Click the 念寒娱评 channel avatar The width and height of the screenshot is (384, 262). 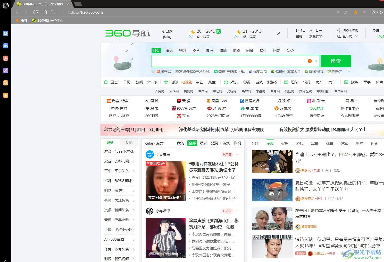coord(150,211)
